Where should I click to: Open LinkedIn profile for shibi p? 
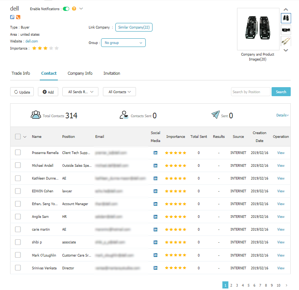tap(156, 242)
